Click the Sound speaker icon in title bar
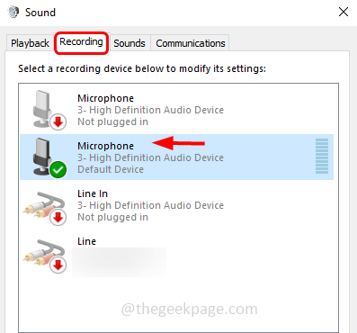The image size is (357, 333). pyautogui.click(x=13, y=13)
